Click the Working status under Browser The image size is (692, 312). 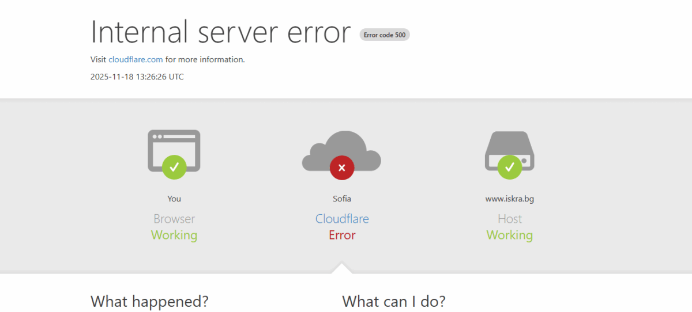[174, 235]
